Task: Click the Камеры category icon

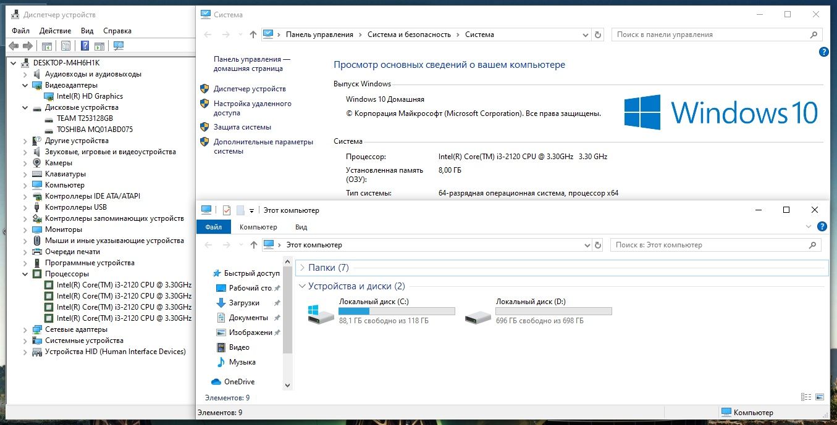Action: click(37, 163)
